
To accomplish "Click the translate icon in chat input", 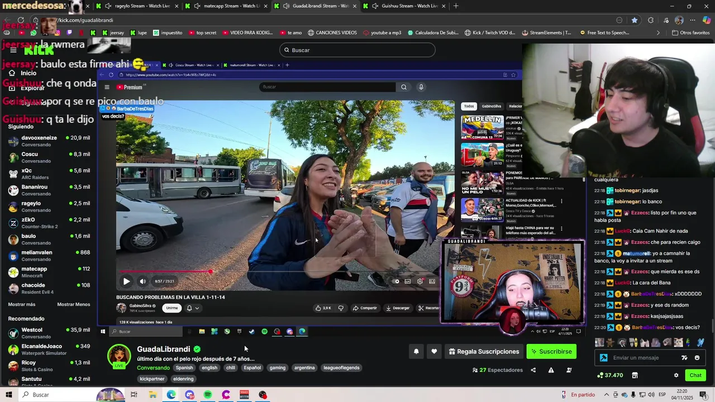I will pos(684,358).
